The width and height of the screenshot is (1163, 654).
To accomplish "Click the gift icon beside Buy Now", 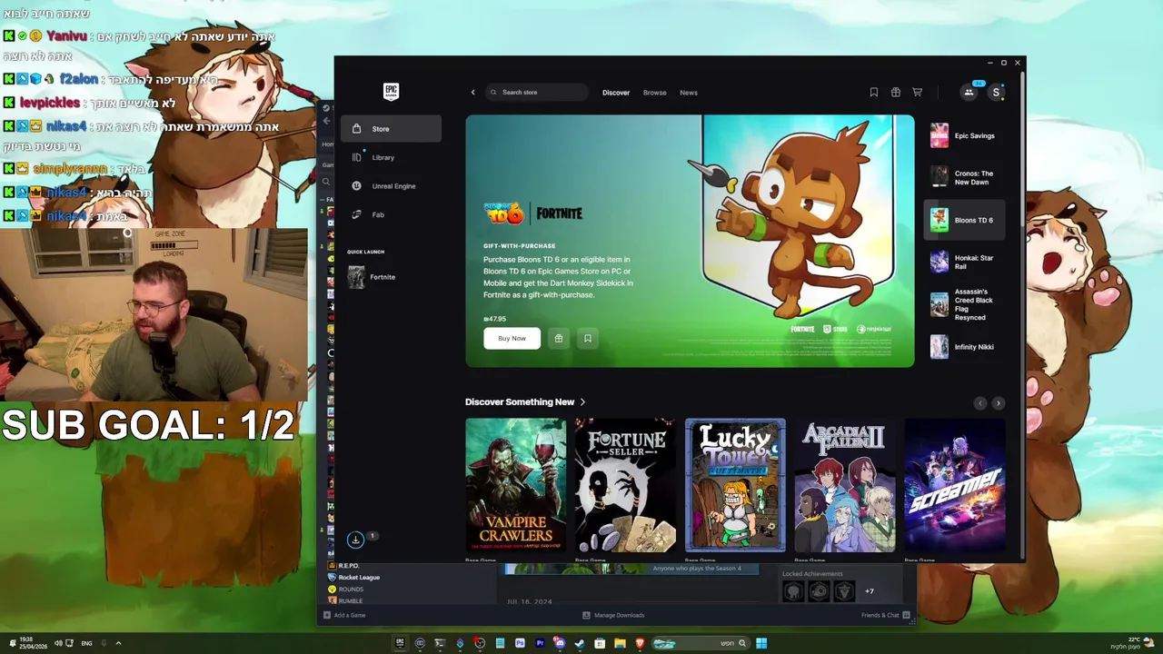I will click(559, 338).
